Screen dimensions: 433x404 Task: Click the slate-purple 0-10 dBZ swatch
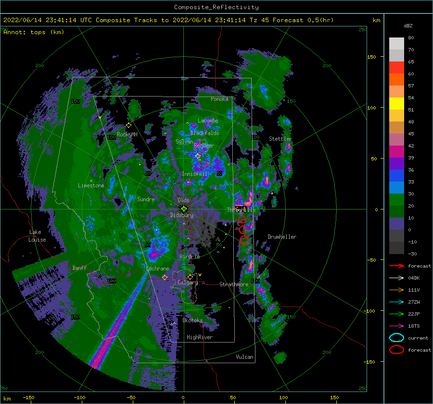396,224
